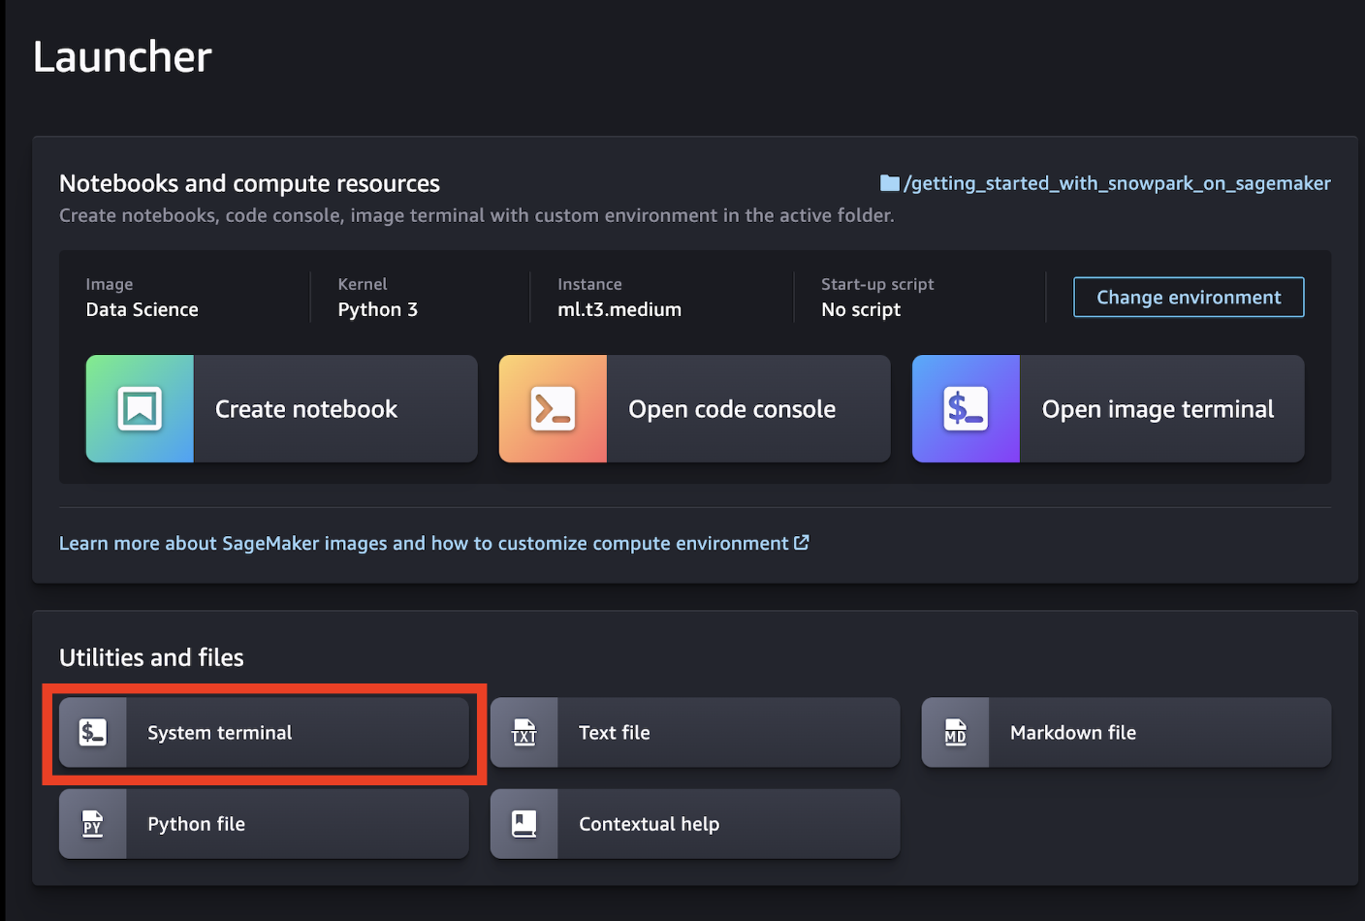Click the folder icon beside the active path
The height and width of the screenshot is (921, 1365).
(x=889, y=183)
